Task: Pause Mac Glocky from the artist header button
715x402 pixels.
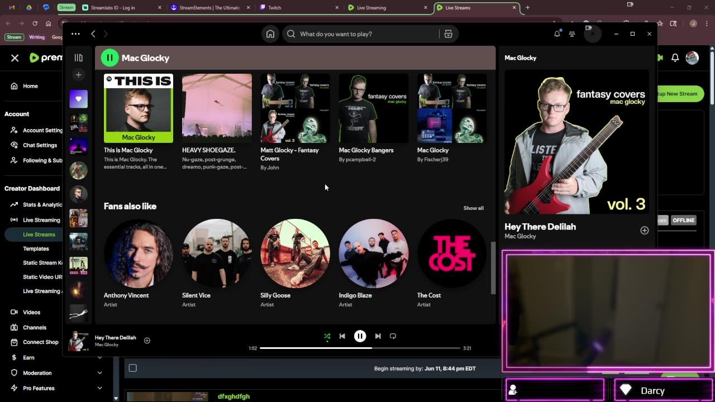Action: click(109, 58)
